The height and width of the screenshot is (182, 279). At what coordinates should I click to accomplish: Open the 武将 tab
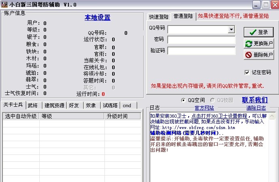tap(34, 106)
